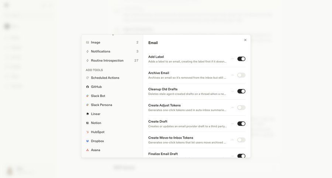Click the GitHub logo icon
The height and width of the screenshot is (178, 332).
point(87,87)
